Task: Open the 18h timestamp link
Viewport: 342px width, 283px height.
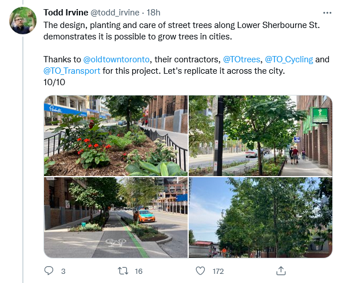Action: pyautogui.click(x=153, y=13)
